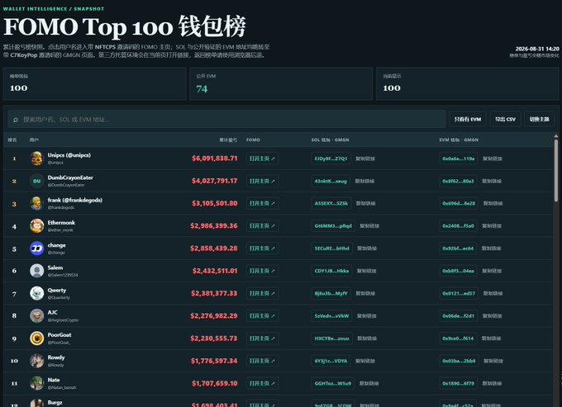Copy link for EVM wallet 0x06de...f2d1

coord(492,315)
